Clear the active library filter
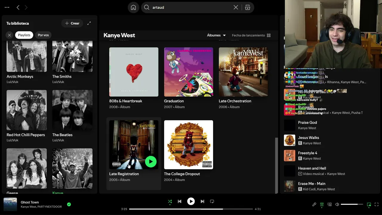382x215 pixels. tap(10, 35)
